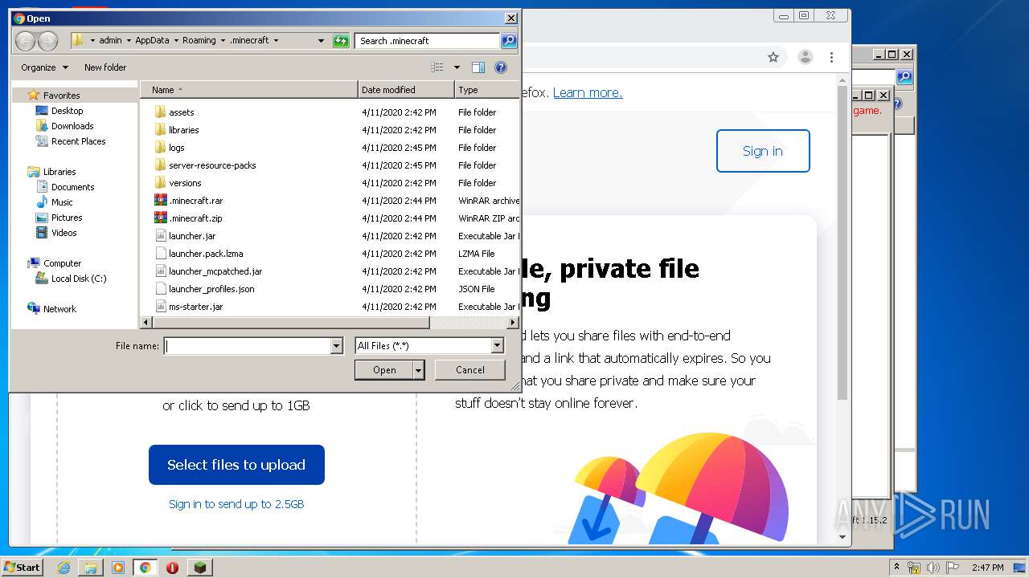Click the Opera taskbar icon
Viewport: 1029px width, 578px height.
pyautogui.click(x=172, y=568)
